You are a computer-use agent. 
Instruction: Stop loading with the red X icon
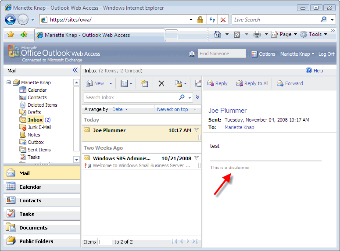point(223,20)
